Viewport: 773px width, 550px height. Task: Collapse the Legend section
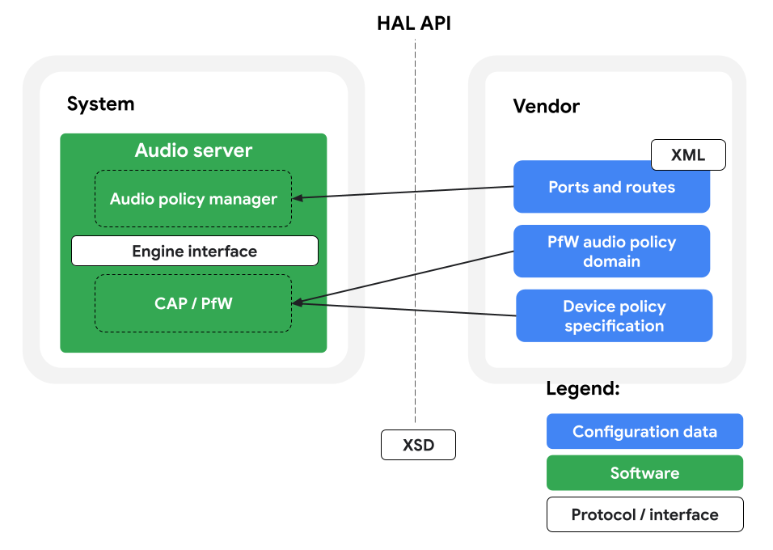coord(583,387)
